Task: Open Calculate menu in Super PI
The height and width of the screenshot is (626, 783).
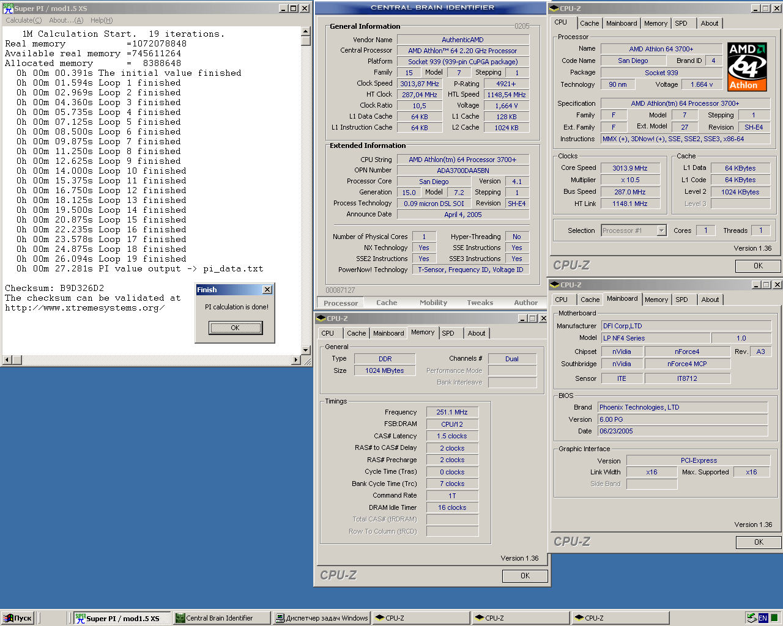Action: [x=24, y=20]
